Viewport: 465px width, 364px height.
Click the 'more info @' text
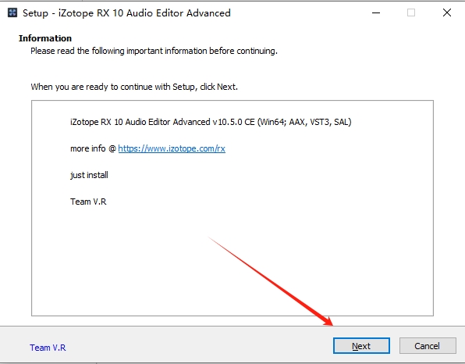[93, 148]
